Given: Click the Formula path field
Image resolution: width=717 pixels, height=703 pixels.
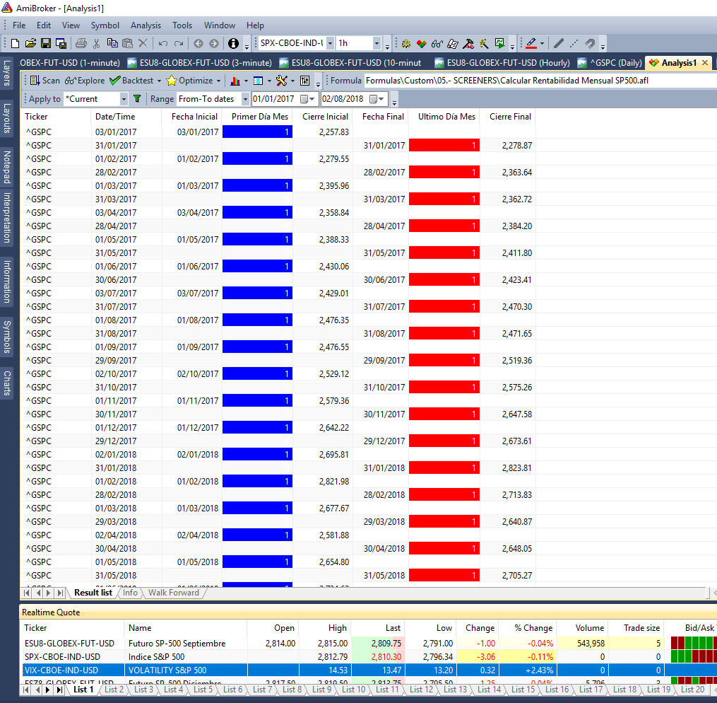Looking at the screenshot, I should [540, 81].
